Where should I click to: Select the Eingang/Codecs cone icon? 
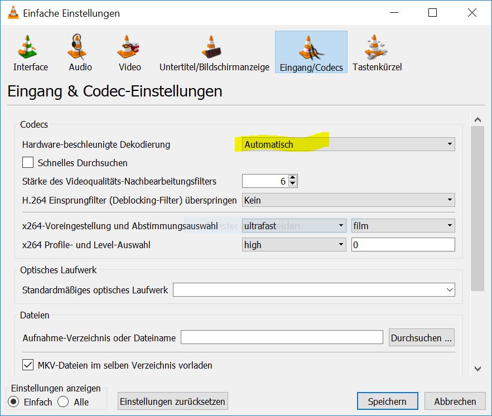311,48
